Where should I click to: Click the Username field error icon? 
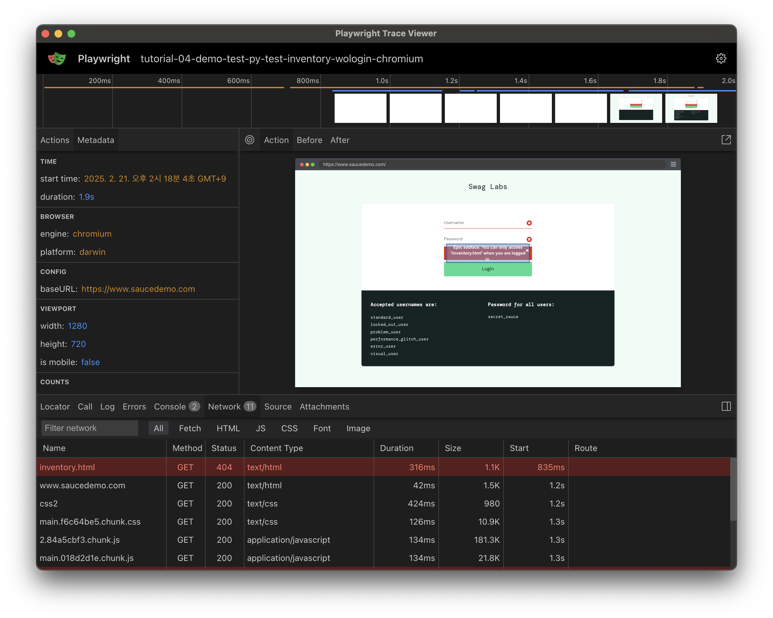point(529,223)
